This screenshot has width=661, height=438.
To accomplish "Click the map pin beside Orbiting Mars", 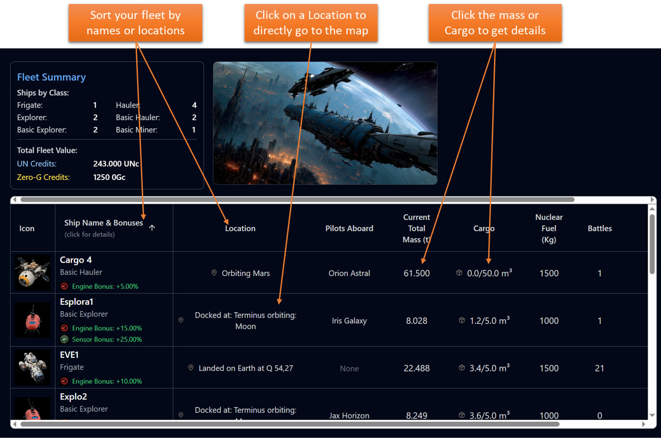I will (x=214, y=273).
